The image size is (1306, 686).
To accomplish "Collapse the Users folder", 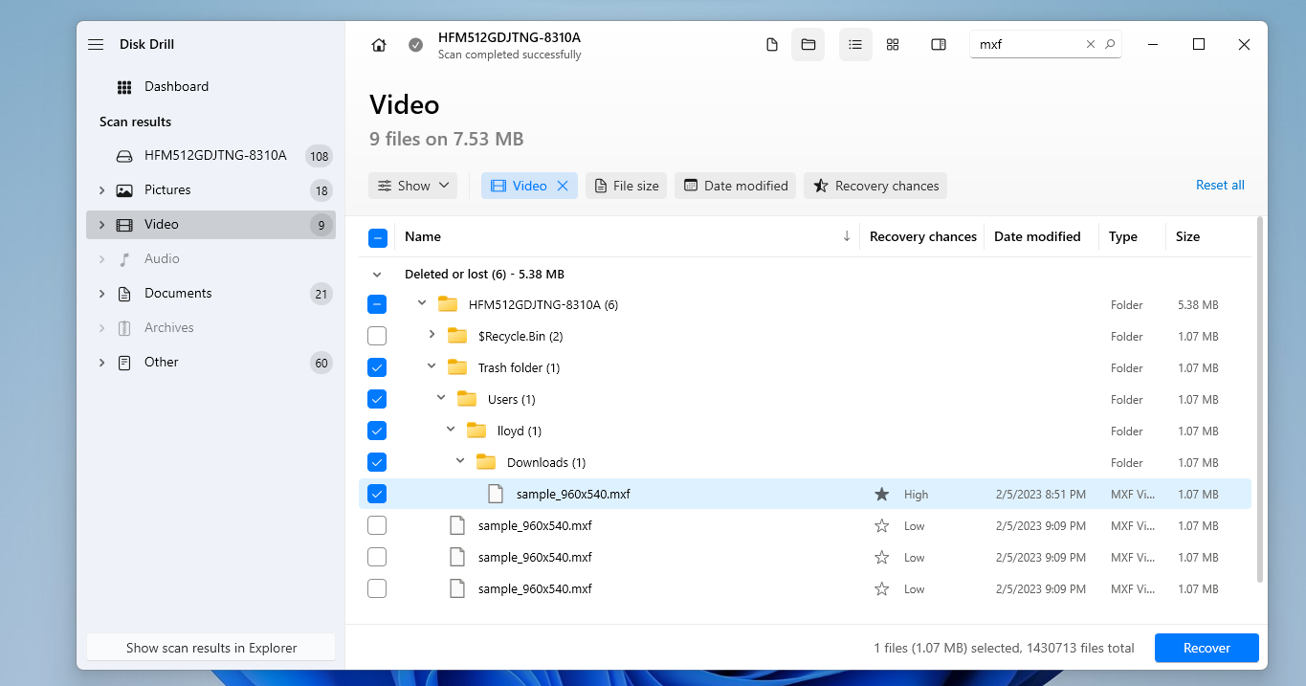I will pos(441,398).
